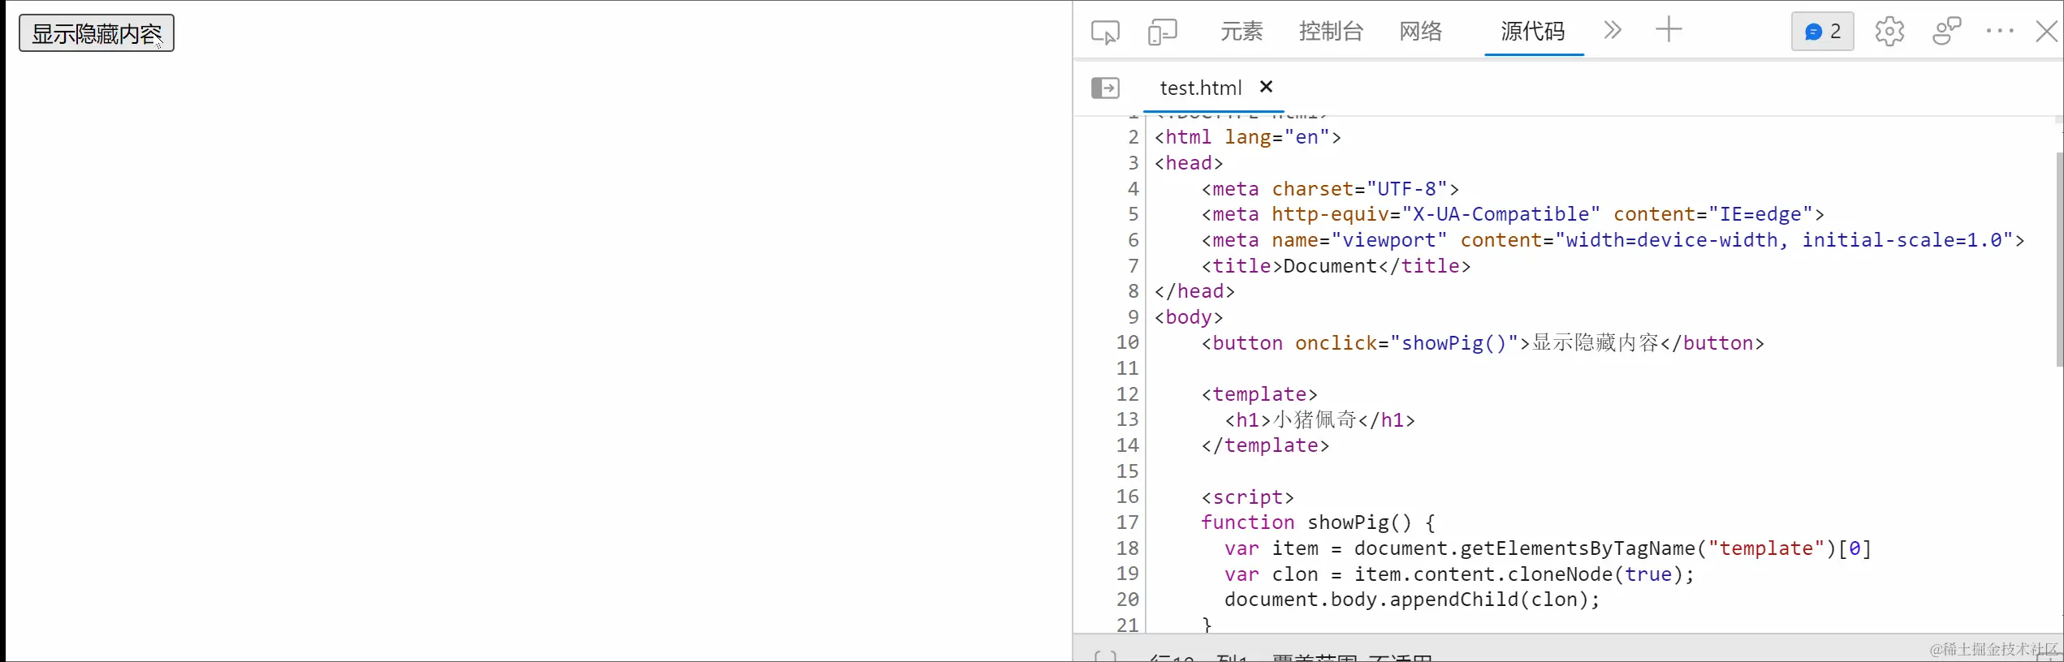Click the text 小猪佩奇 in line 13
2064x662 pixels.
pos(1315,420)
